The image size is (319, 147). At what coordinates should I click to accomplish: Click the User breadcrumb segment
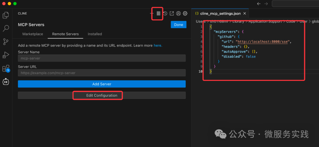[303, 22]
